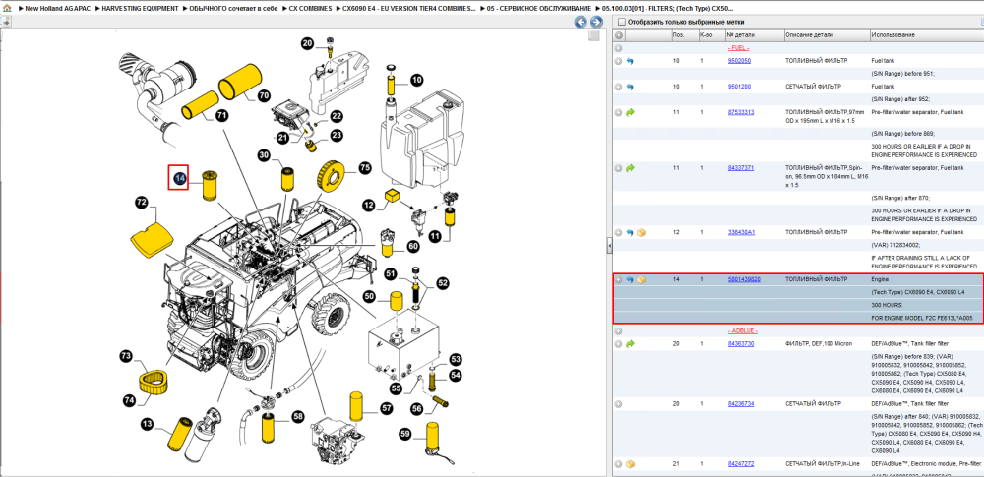The width and height of the screenshot is (984, 477).
Task: Click the '(S/N Range) before 951;' text
Action: tap(902, 74)
